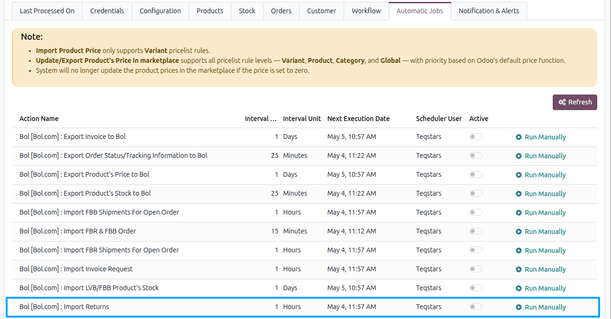Open the Last Processed On tab

(x=47, y=11)
